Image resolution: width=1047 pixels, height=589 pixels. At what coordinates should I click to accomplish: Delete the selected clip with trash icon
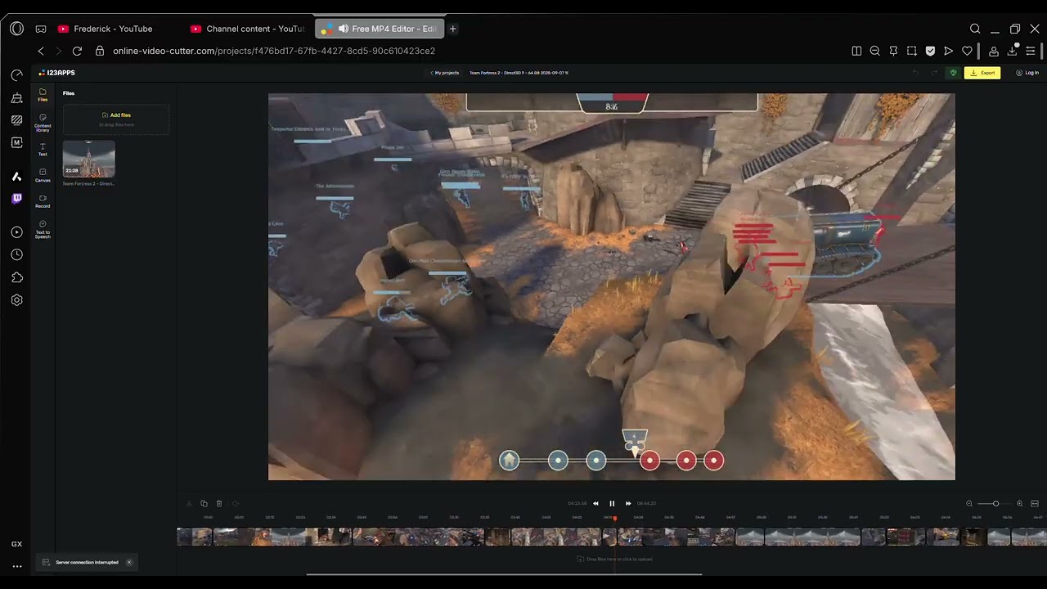[x=219, y=504]
